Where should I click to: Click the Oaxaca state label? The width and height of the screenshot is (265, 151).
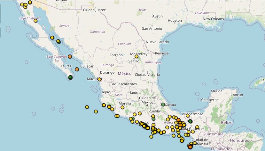pyautogui.click(x=168, y=123)
